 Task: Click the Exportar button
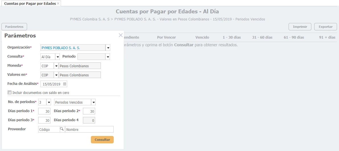tap(325, 27)
